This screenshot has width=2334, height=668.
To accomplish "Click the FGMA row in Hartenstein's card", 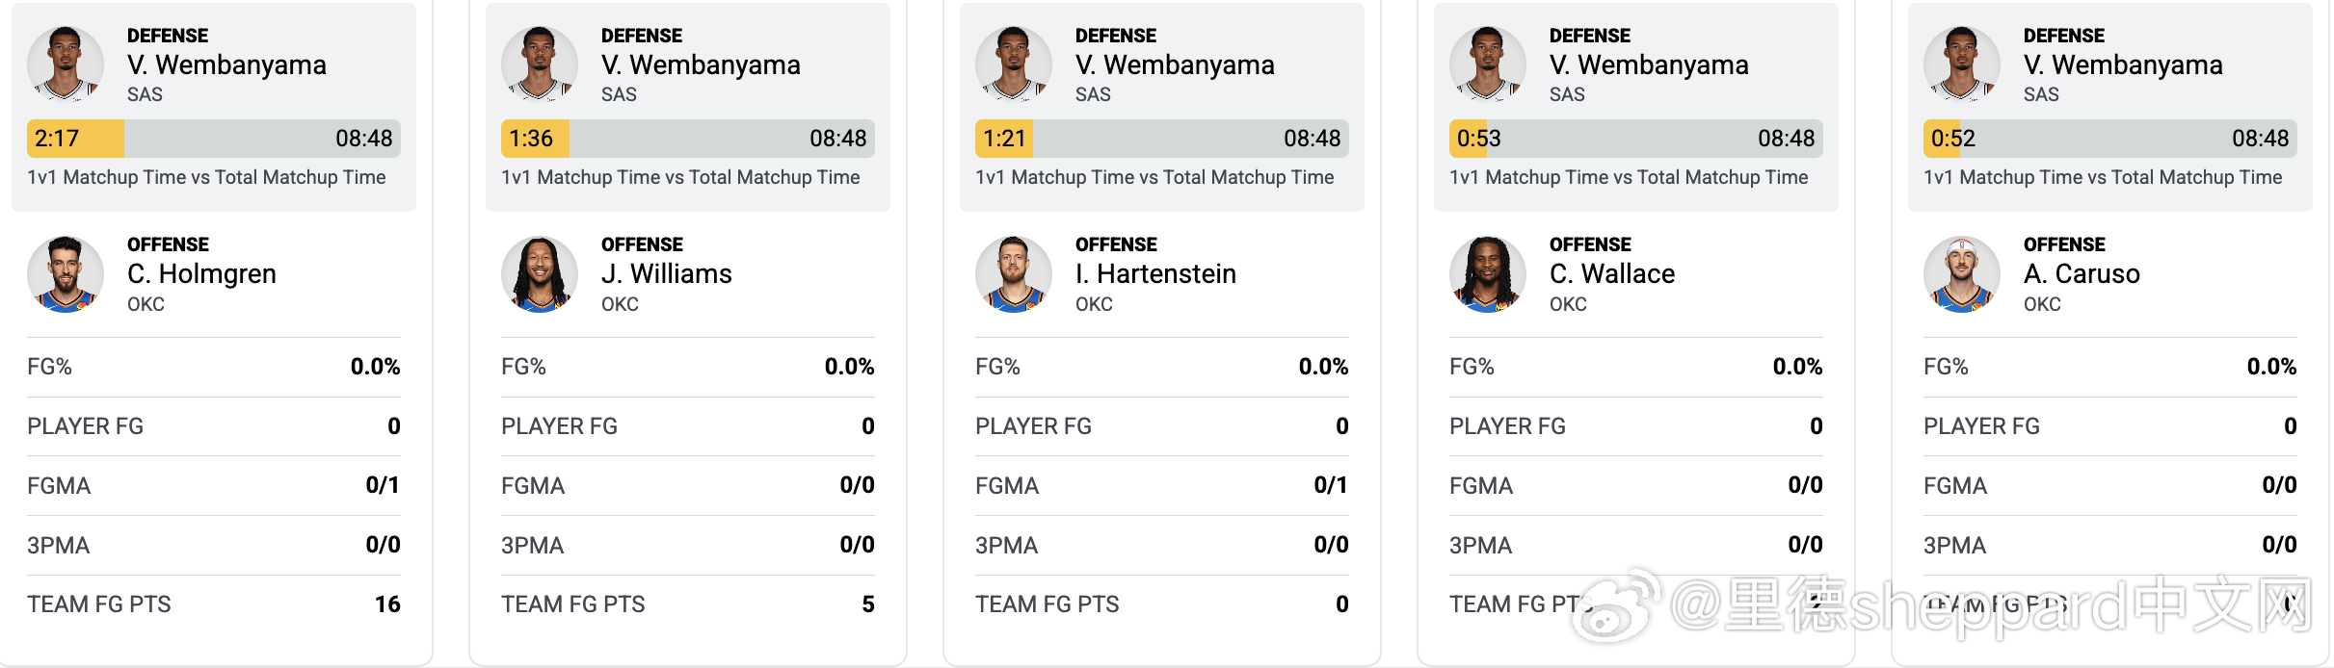I will (1162, 486).
